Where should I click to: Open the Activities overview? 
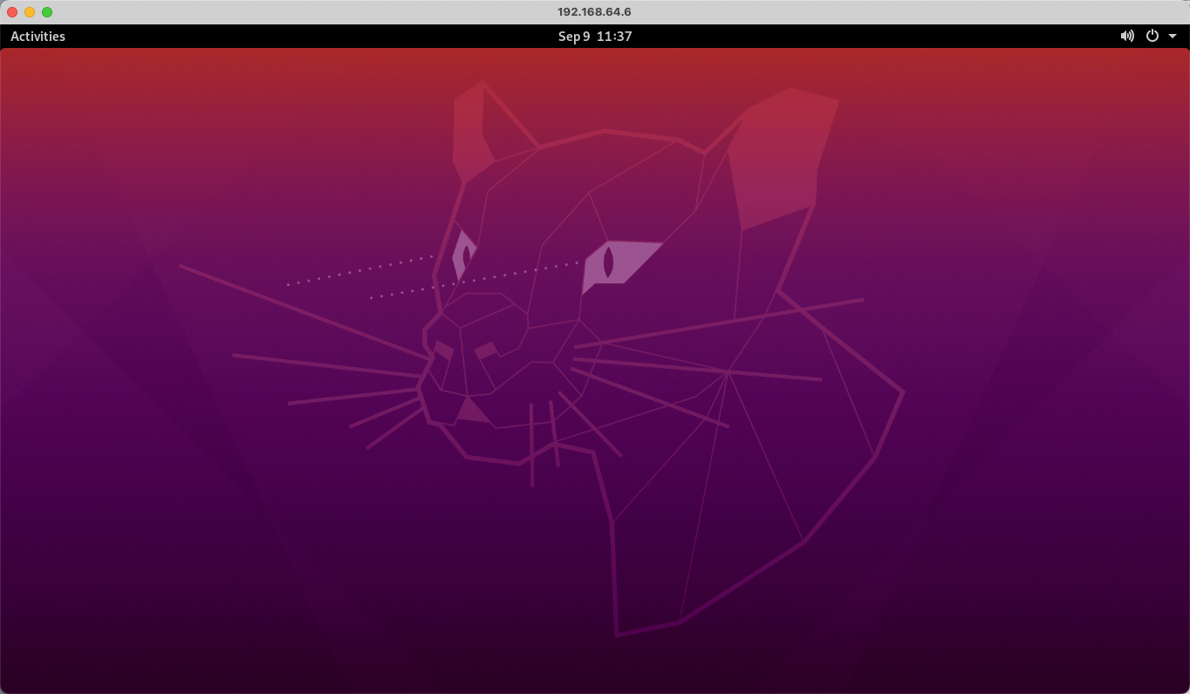coord(38,37)
